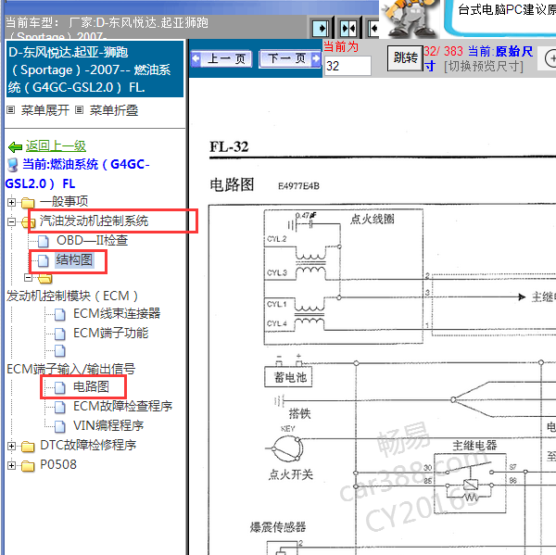556x555 pixels.
Task: Go to previous page with 上一页
Action: pos(221,58)
